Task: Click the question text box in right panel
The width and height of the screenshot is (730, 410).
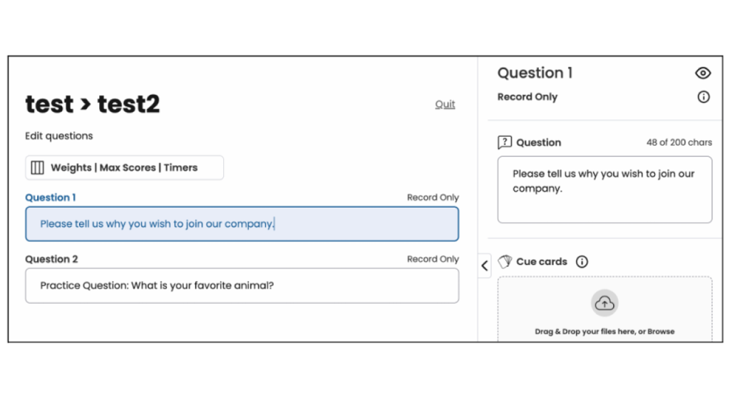Action: pyautogui.click(x=605, y=189)
